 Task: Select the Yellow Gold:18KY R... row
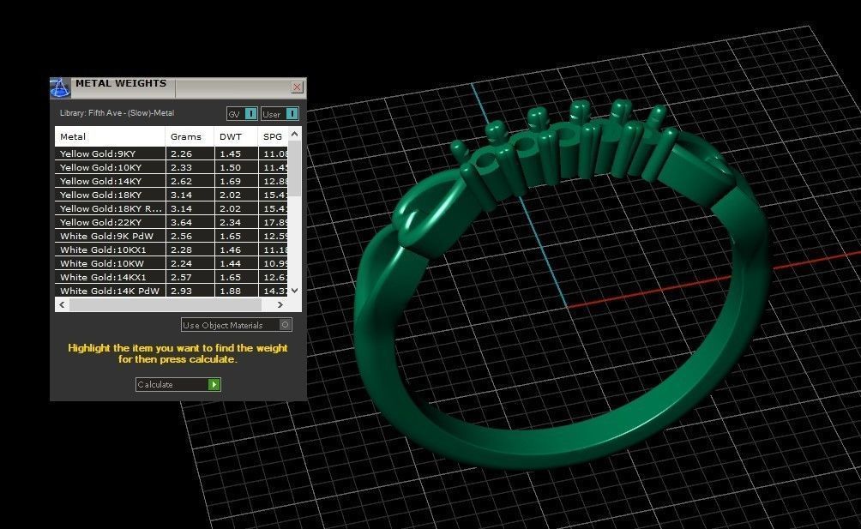[172, 208]
